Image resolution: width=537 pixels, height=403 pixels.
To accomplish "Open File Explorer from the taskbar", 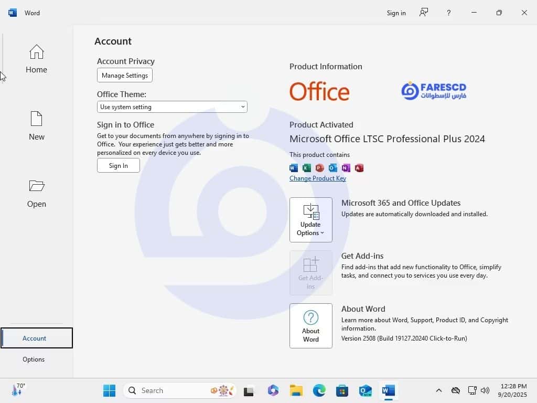I will pos(296,390).
